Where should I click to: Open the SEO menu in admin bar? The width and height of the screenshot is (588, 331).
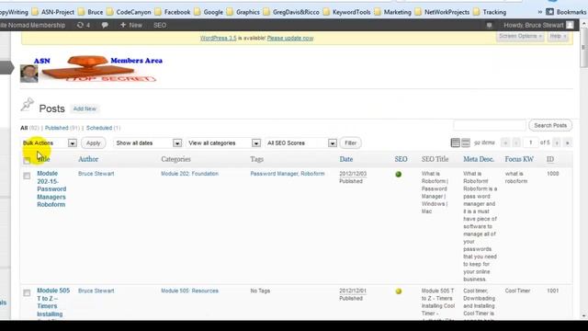160,25
